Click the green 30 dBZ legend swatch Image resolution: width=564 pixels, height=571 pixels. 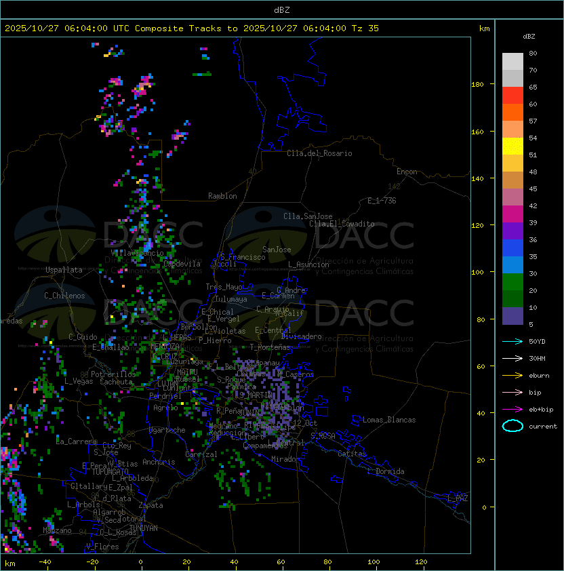[512, 282]
